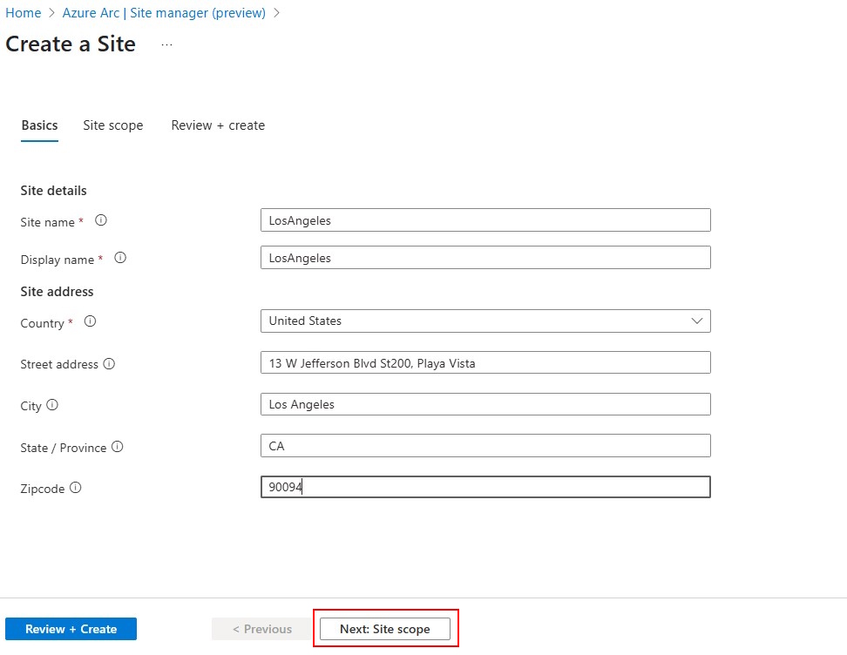847x655 pixels.
Task: Show the Street address info icon
Action: pyautogui.click(x=109, y=364)
